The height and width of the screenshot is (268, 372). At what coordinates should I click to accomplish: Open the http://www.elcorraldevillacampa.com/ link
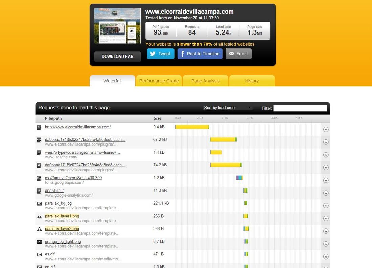tap(78, 127)
